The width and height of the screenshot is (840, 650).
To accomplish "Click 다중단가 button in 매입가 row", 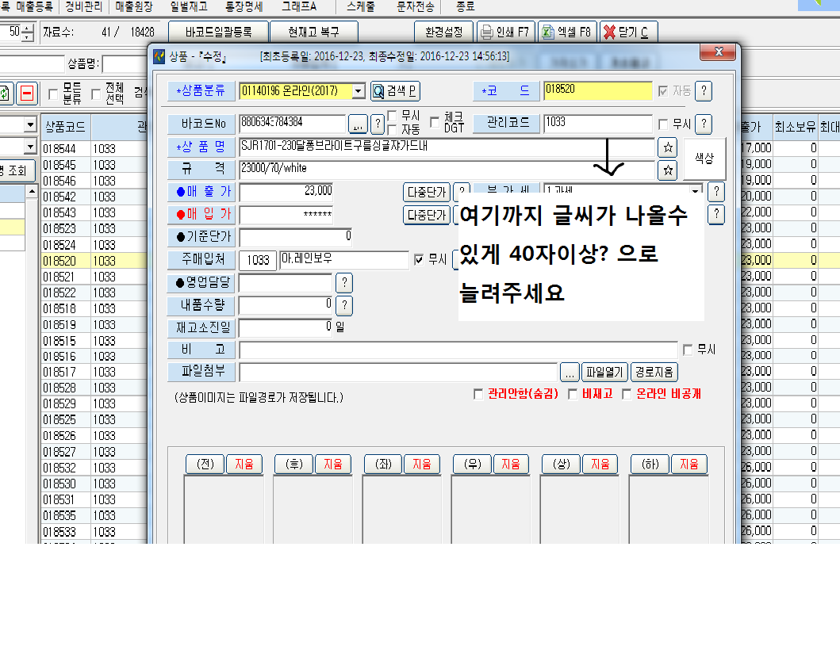I will pyautogui.click(x=427, y=215).
